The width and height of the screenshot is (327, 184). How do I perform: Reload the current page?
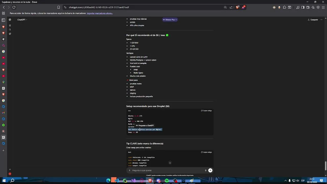click(x=14, y=7)
